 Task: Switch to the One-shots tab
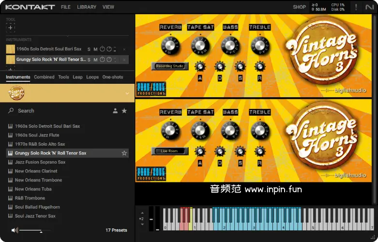[x=113, y=77]
